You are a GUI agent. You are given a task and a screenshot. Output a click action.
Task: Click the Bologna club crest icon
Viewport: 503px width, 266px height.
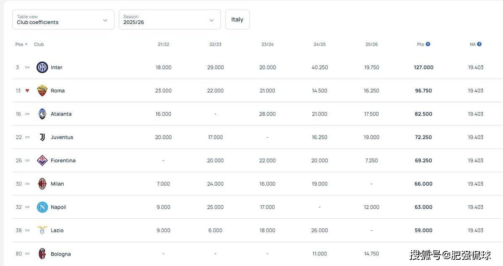point(42,254)
